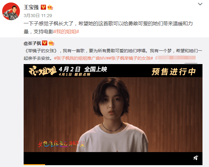Click the crown membership icon beside 王宝强

tap(50, 7)
